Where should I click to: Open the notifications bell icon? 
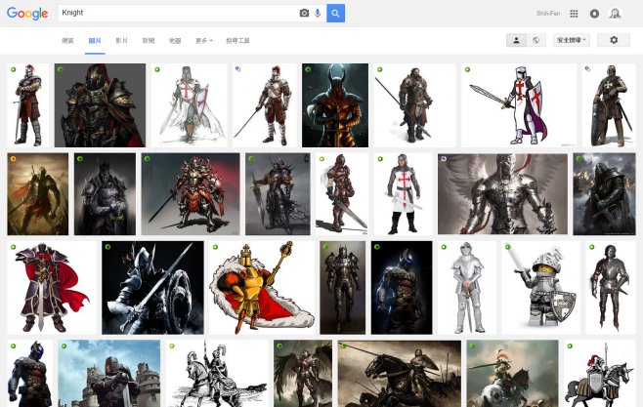[594, 14]
